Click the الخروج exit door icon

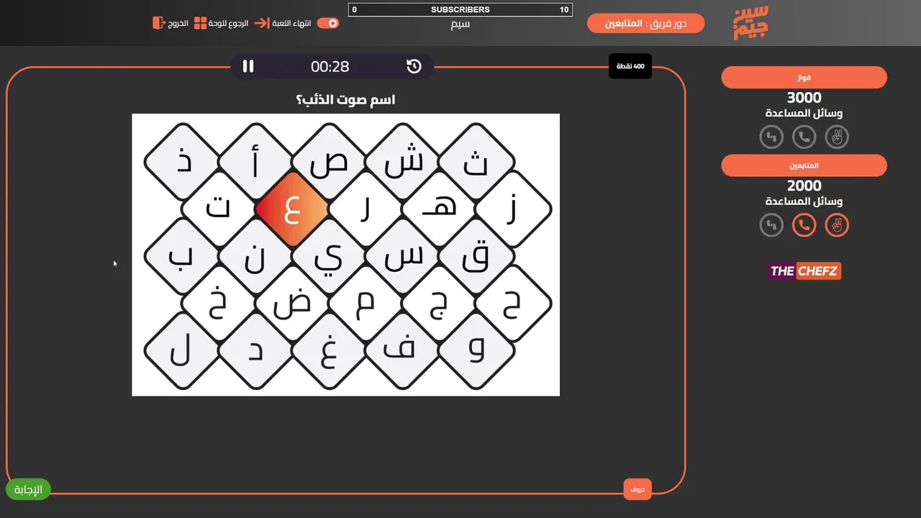coord(158,23)
